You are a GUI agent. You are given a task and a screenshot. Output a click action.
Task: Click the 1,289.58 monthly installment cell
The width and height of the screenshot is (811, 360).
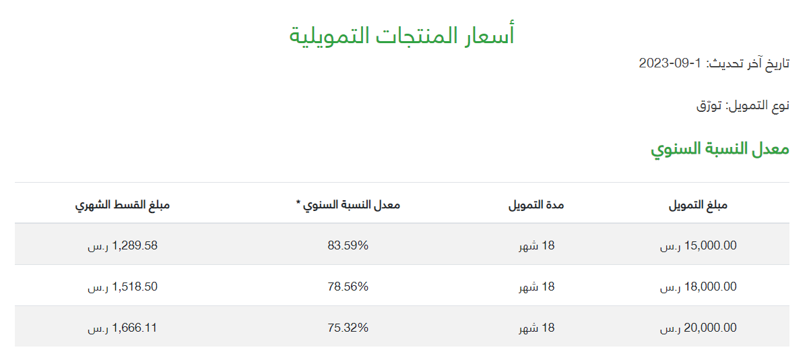[123, 246]
